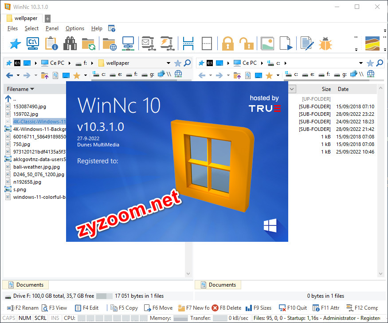388x323 pixels.
Task: Open left panel path history dropdown
Action: coord(169,63)
